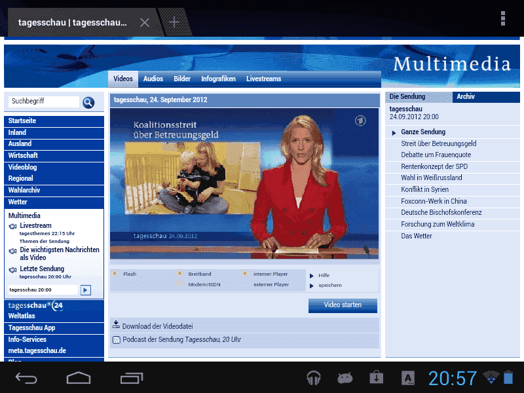
Task: Open the Infografiken tab
Action: tap(218, 79)
